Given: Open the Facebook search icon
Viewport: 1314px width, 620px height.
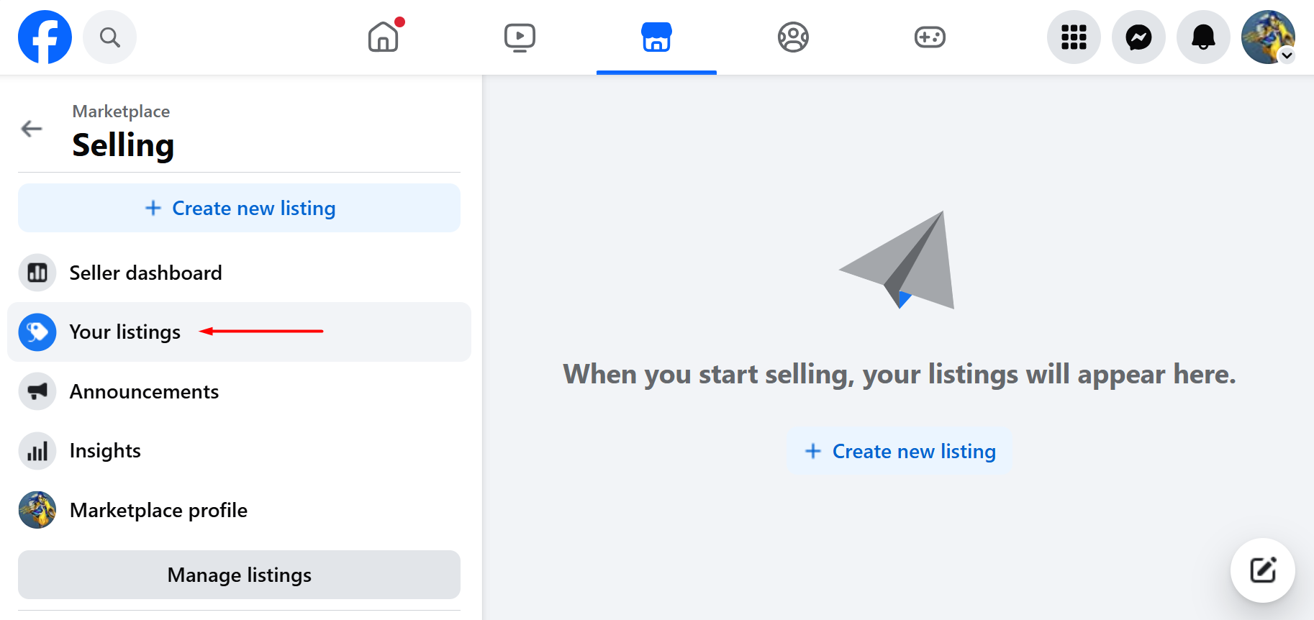Looking at the screenshot, I should pyautogui.click(x=109, y=37).
